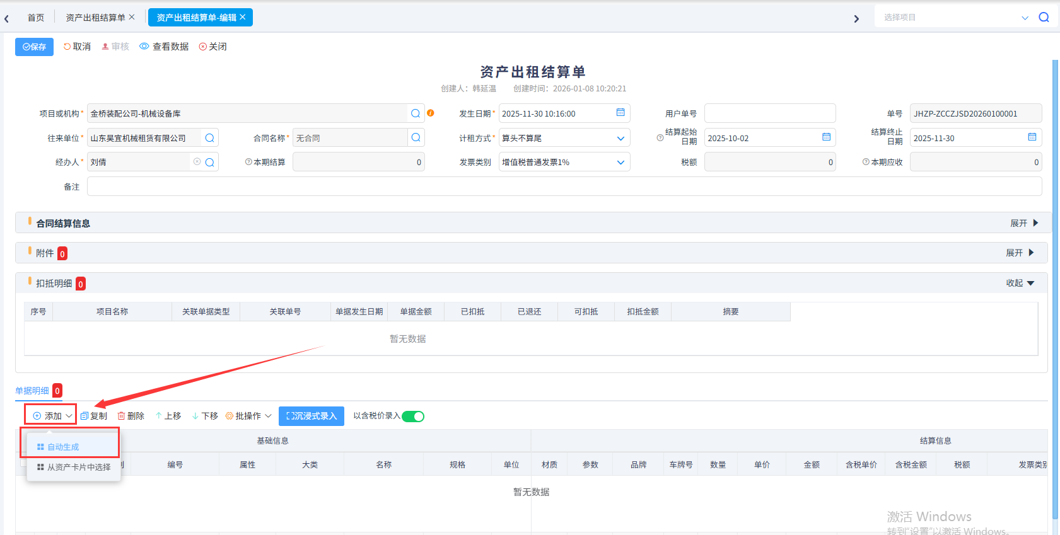Click into the 备注 input field

click(x=564, y=187)
